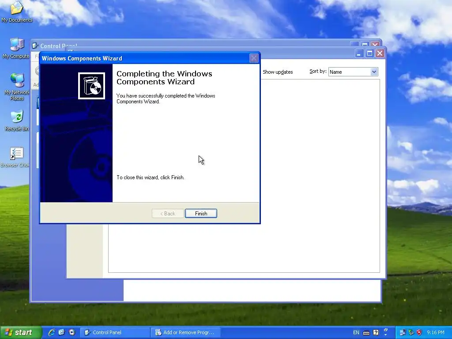Click Safely Remove Hardware tray icon
The width and height of the screenshot is (452, 339).
point(411,333)
